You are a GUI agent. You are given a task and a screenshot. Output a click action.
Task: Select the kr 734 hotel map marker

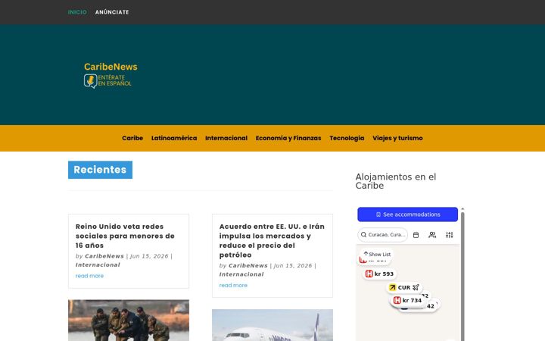click(407, 300)
